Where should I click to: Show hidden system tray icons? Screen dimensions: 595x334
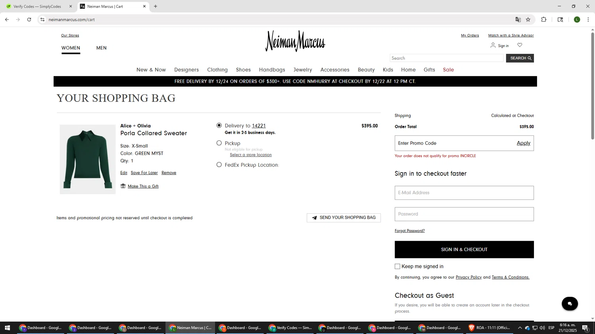tap(520, 328)
